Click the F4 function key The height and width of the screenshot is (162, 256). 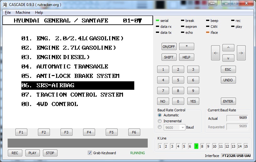click(89, 132)
